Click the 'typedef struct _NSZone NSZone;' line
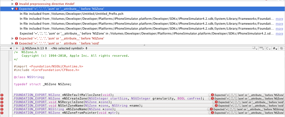This screenshot has height=117, width=285. click(x=43, y=84)
